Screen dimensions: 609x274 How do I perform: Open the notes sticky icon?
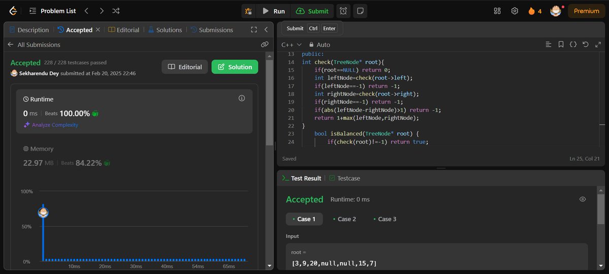[x=360, y=11]
